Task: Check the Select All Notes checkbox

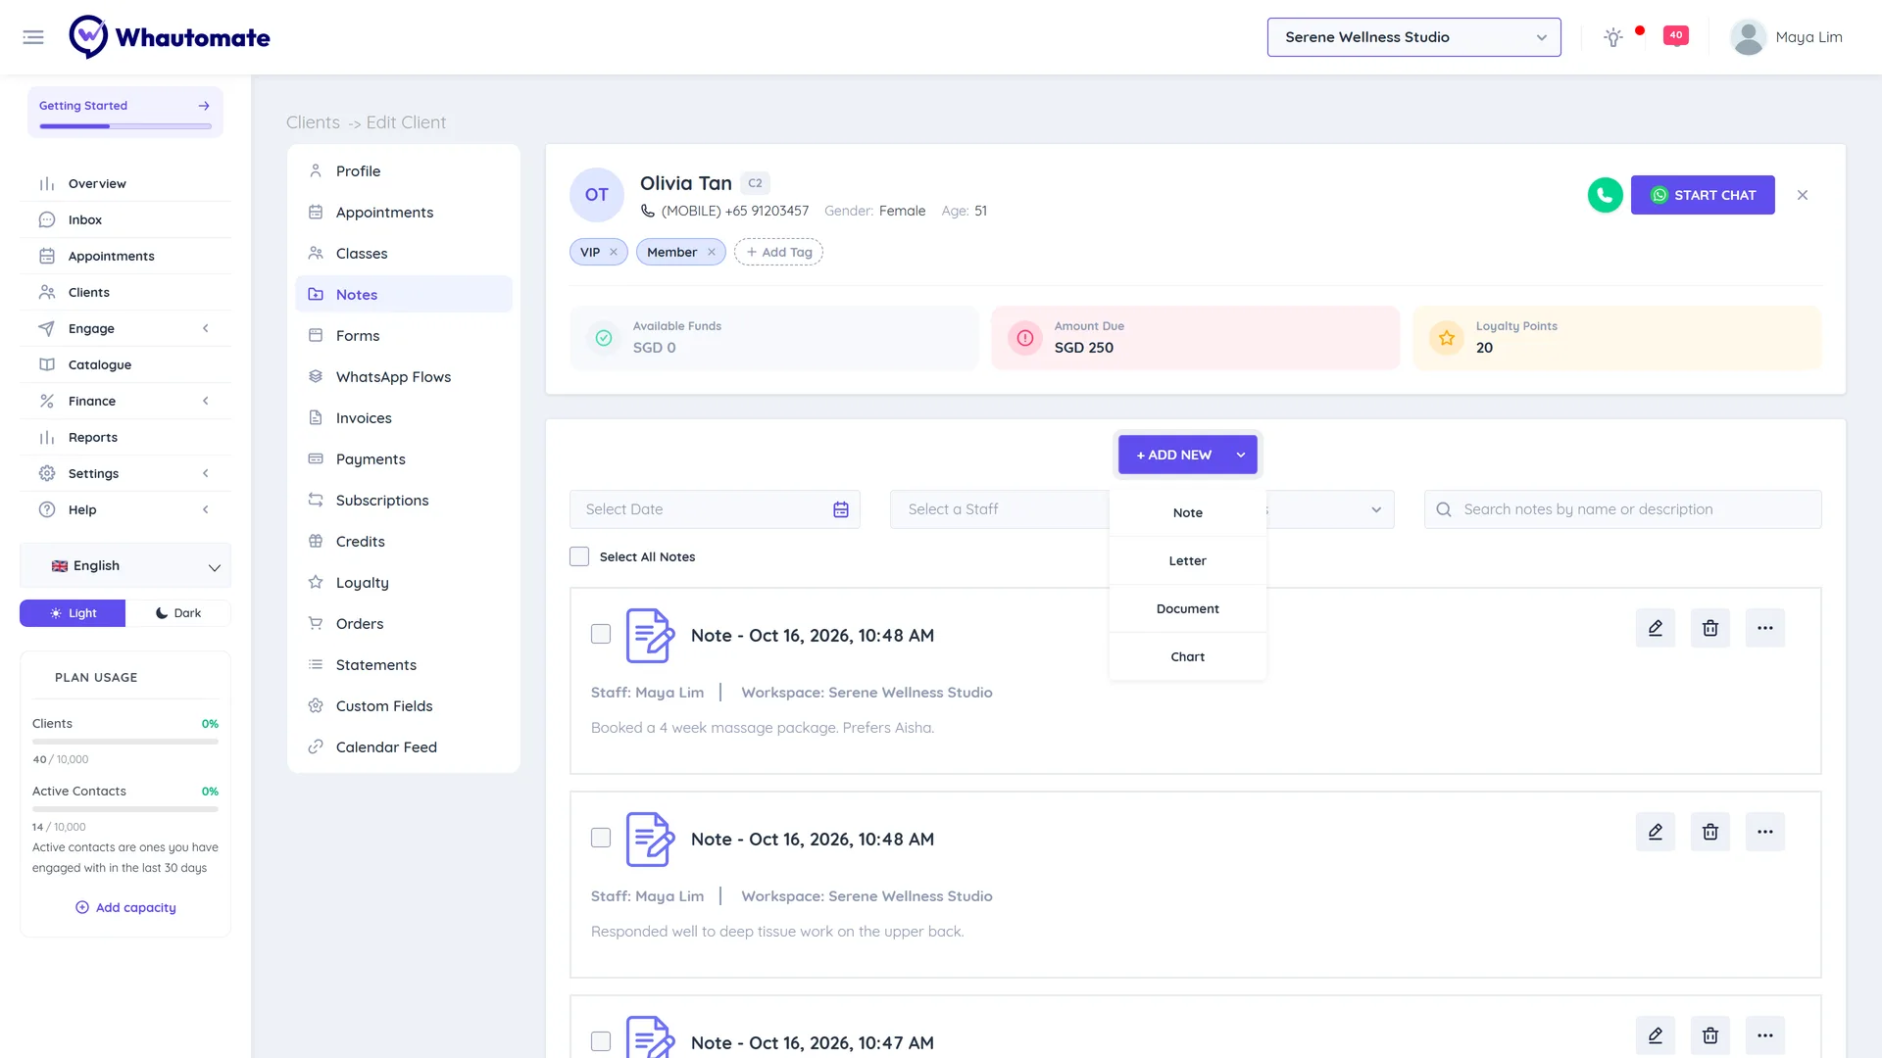Action: (x=579, y=556)
